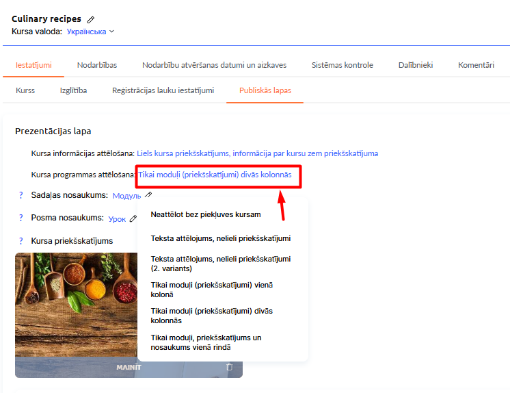Go to Sistēmas kontrole tab
The image size is (510, 393).
pyautogui.click(x=343, y=65)
